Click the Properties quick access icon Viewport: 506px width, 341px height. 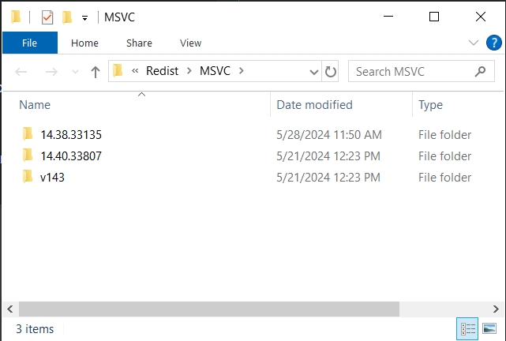pyautogui.click(x=47, y=17)
